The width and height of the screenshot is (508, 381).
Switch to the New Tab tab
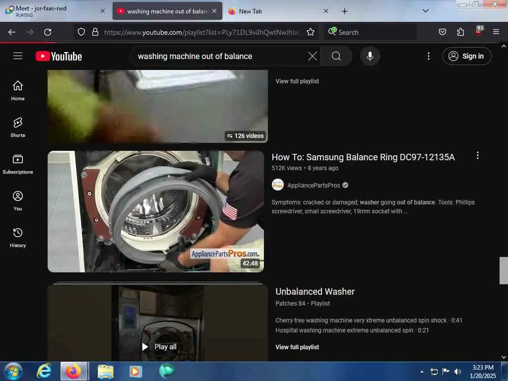277,11
